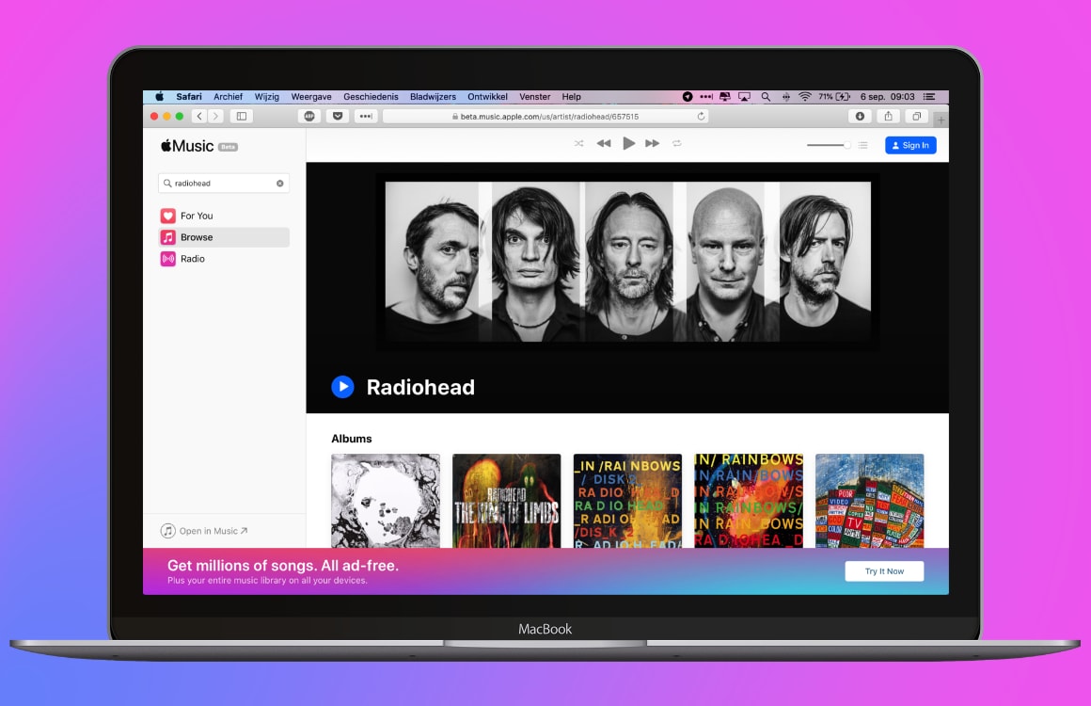The width and height of the screenshot is (1091, 706).
Task: Open the Apple menu
Action: coord(159,97)
